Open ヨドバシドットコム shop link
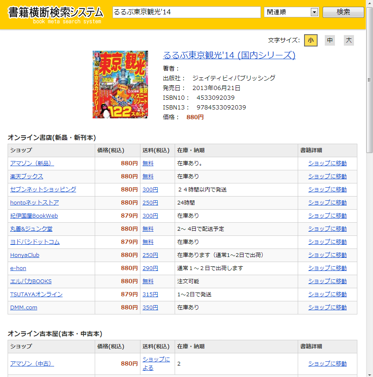The image size is (373, 377). click(35, 242)
